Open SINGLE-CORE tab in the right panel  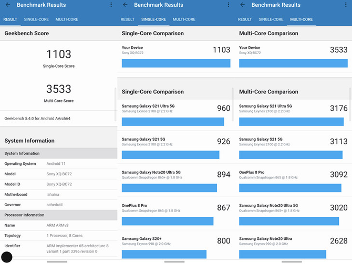tap(271, 19)
